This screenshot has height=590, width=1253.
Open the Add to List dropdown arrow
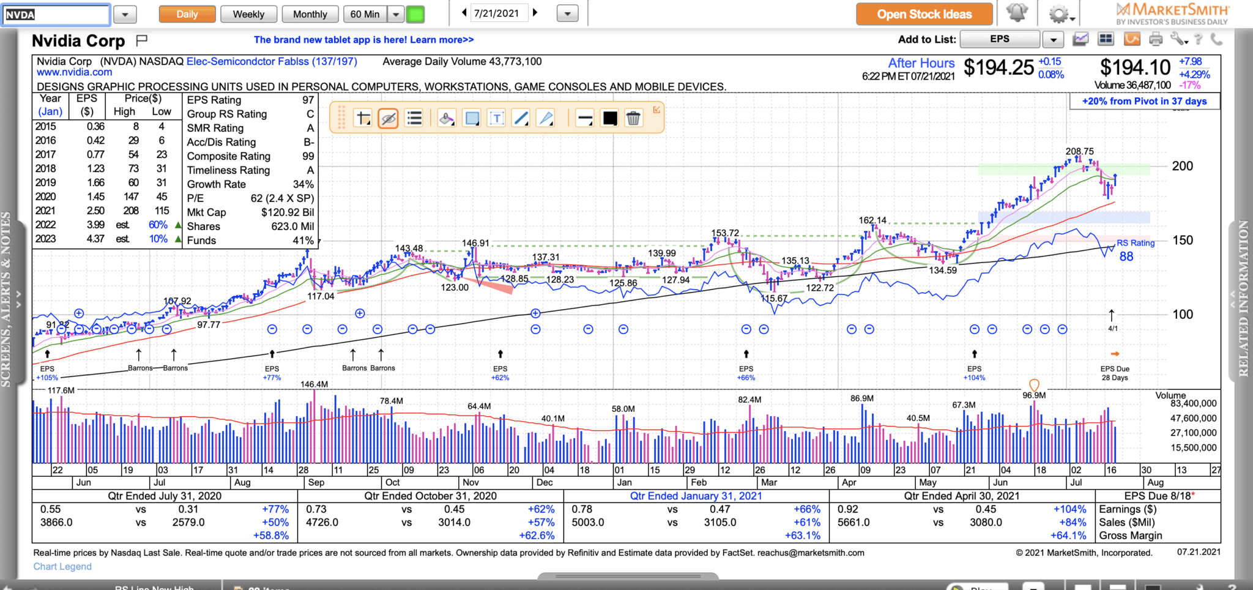(x=1053, y=40)
